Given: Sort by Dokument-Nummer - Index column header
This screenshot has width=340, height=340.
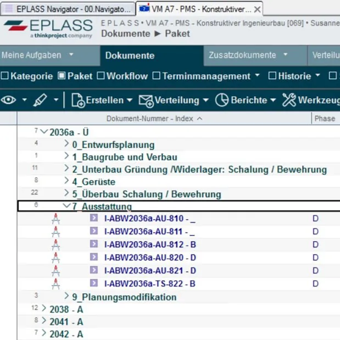Looking at the screenshot, I should pyautogui.click(x=154, y=119).
